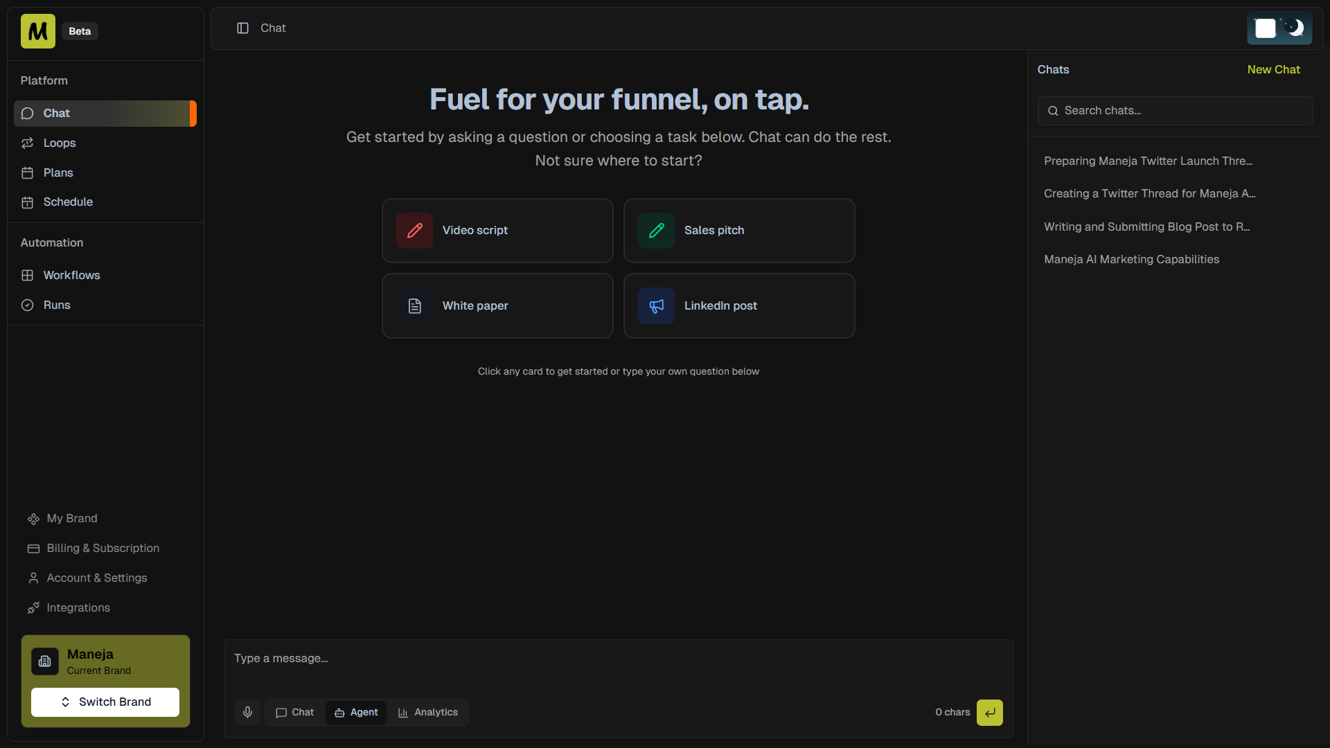Screen dimensions: 1330x748
Task: Collapse the chat panel with the sidebar icon
Action: (x=242, y=28)
